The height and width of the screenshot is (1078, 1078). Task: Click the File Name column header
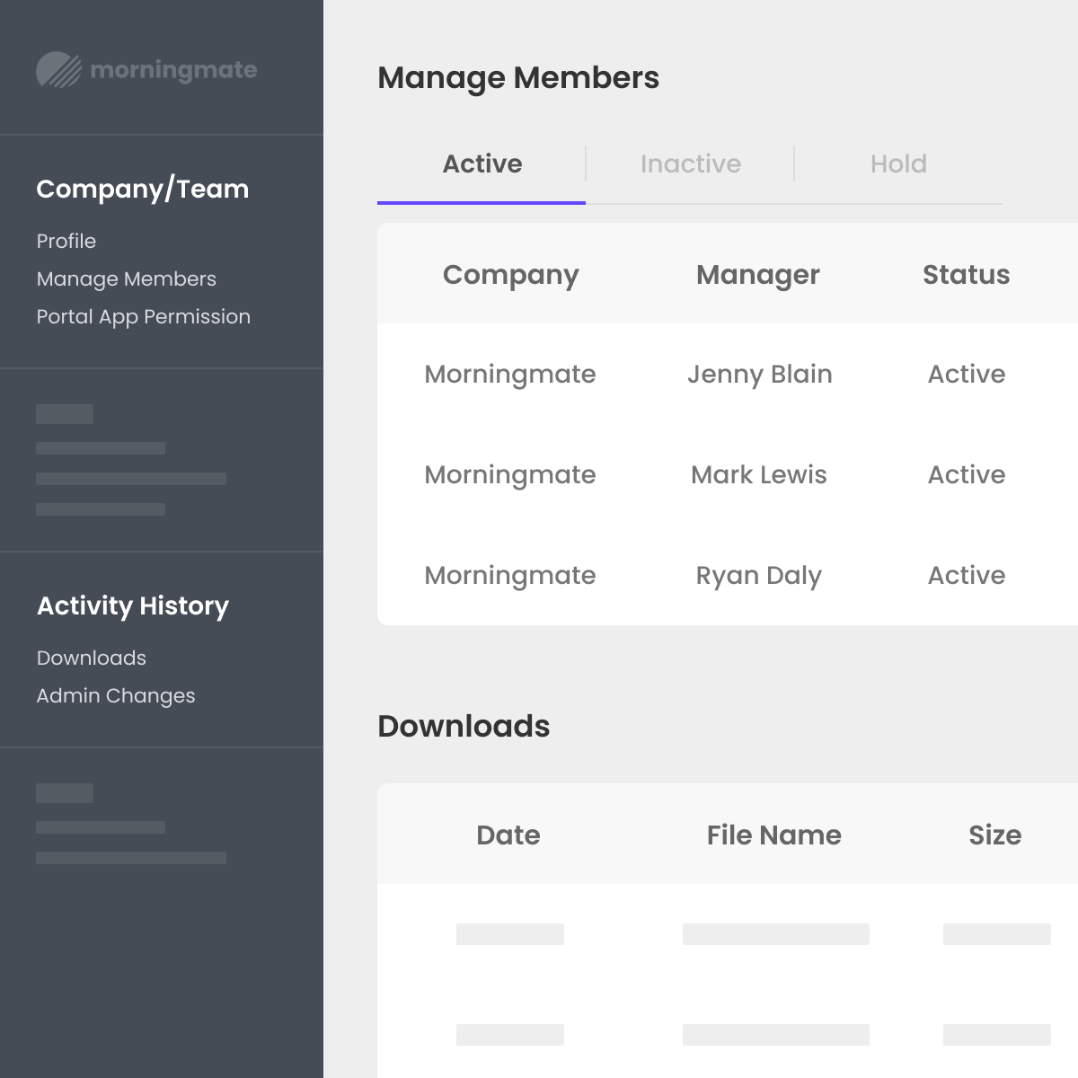773,835
